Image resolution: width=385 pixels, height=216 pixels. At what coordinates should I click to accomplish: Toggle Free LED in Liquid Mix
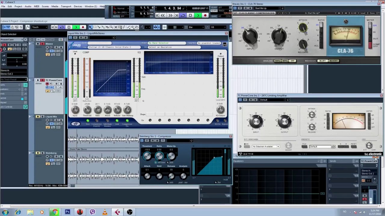coord(88,121)
